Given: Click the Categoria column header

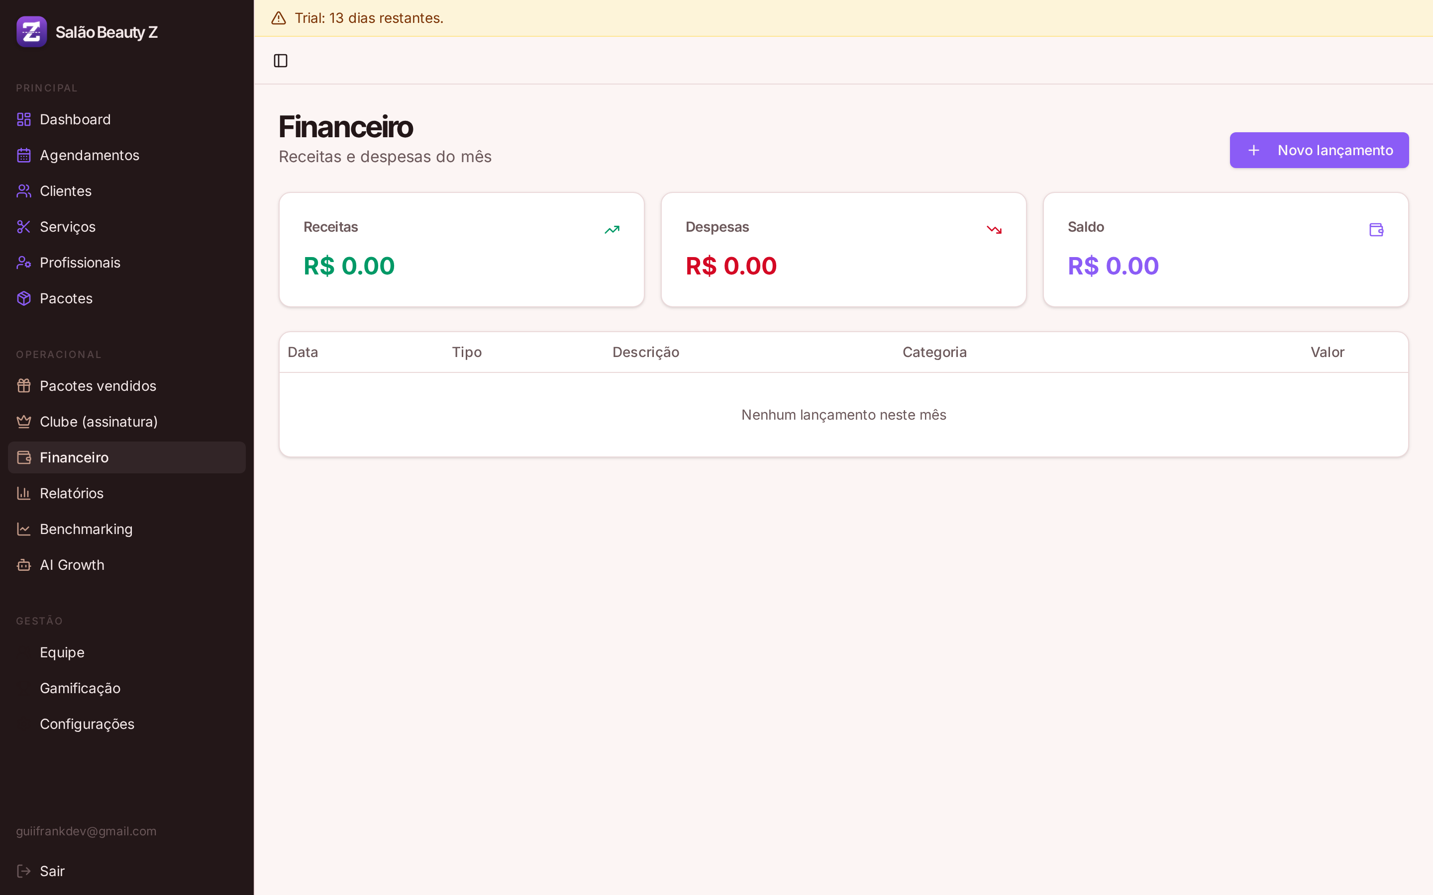Looking at the screenshot, I should point(934,352).
